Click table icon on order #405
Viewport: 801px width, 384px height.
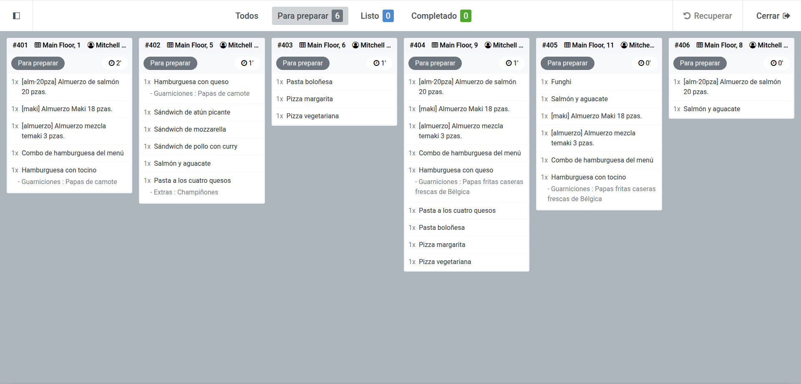(567, 45)
